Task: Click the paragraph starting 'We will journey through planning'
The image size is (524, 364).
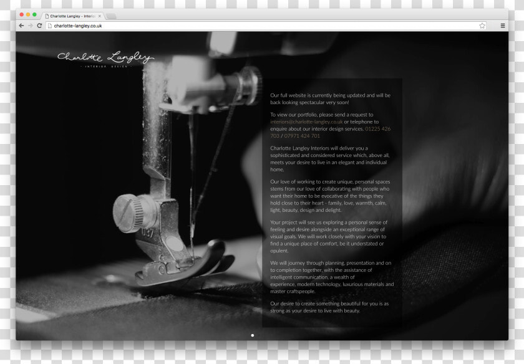Action: coord(332,277)
